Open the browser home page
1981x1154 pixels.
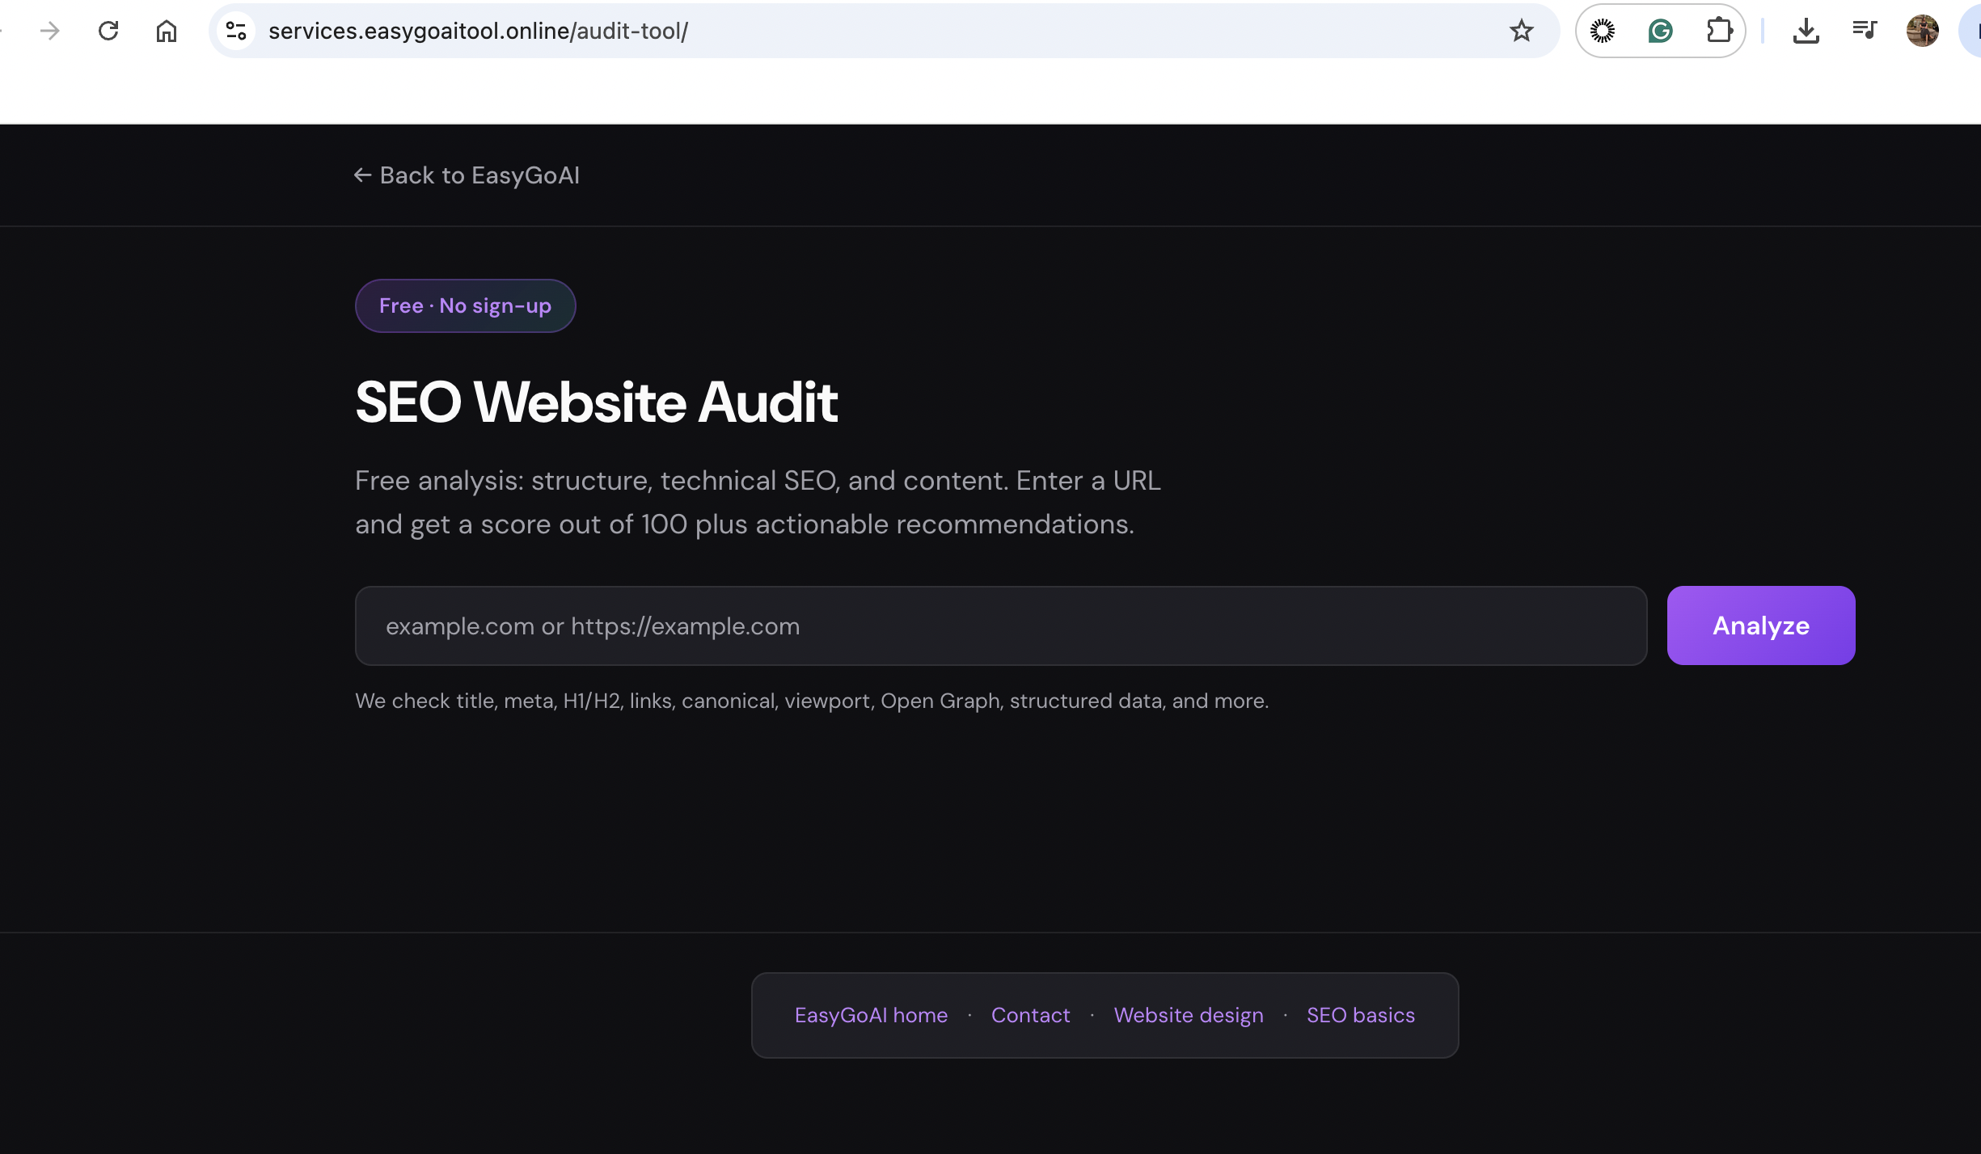click(x=167, y=30)
